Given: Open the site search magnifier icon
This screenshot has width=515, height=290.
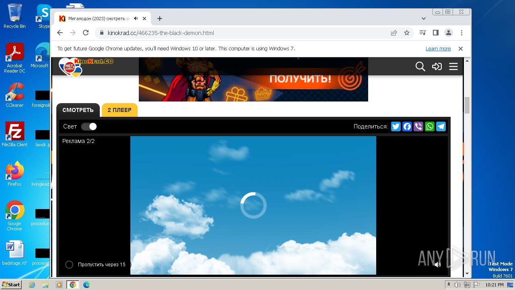Looking at the screenshot, I should (420, 66).
